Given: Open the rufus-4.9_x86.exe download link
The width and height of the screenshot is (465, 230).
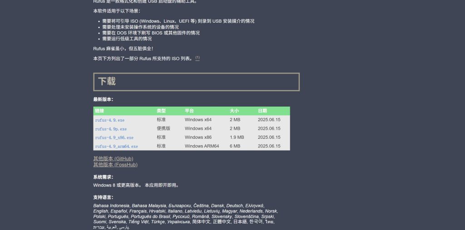Looking at the screenshot, I should coord(114,137).
